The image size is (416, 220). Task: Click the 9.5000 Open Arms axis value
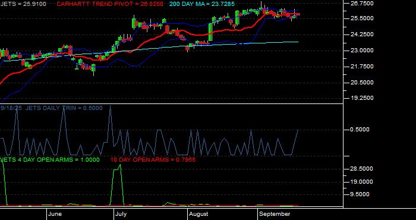pos(360,194)
